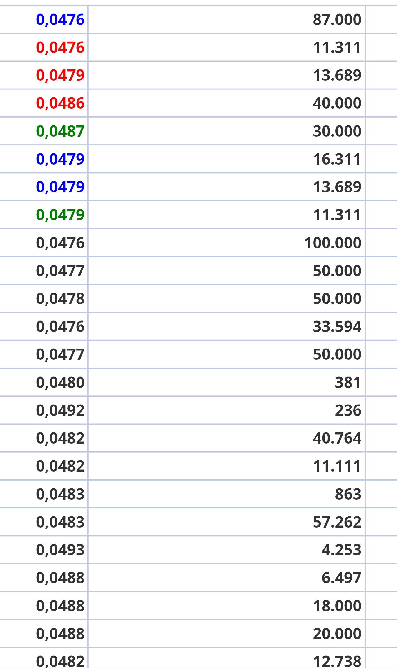The height and width of the screenshot is (668, 397).
Task: Click the 100.000 quantity cell
Action: pos(226,243)
